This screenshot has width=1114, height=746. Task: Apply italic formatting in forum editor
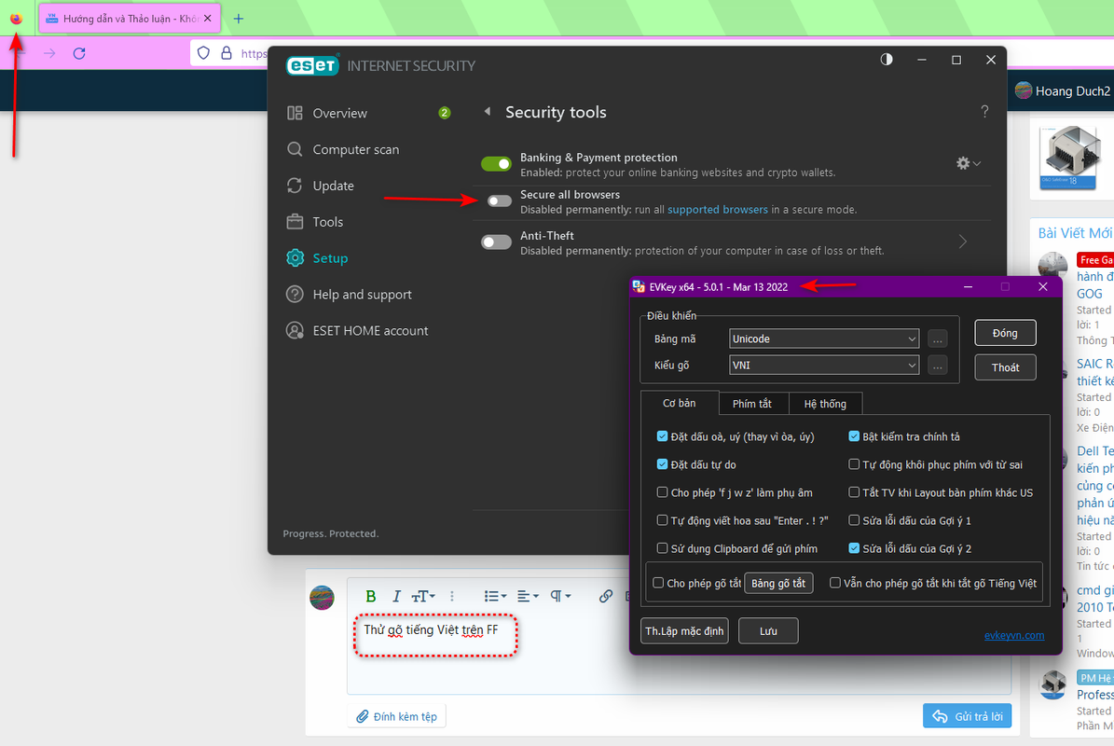click(395, 596)
